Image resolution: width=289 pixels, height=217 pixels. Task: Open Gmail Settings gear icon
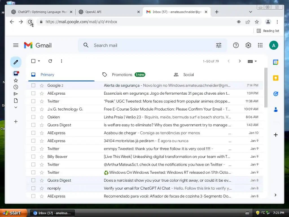pos(248,45)
